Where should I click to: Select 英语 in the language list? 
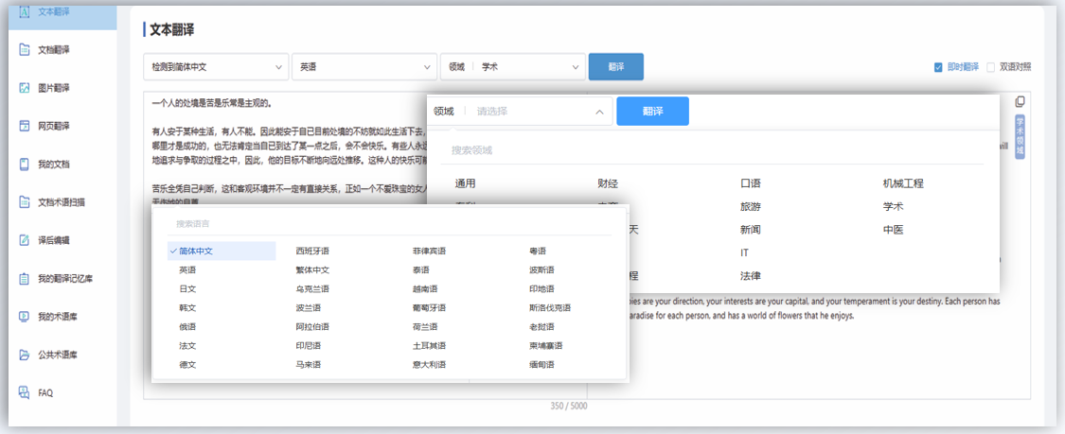point(187,269)
